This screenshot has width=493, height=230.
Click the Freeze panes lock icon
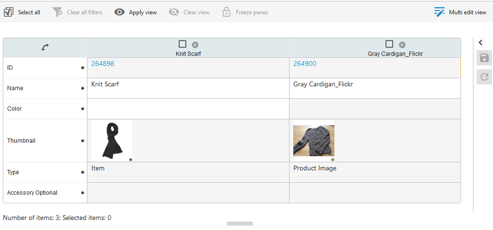click(x=226, y=12)
